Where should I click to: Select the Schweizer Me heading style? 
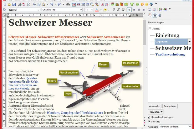(173, 48)
